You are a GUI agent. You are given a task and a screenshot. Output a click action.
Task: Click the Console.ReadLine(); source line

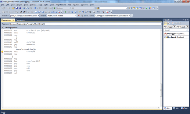(x=26, y=49)
